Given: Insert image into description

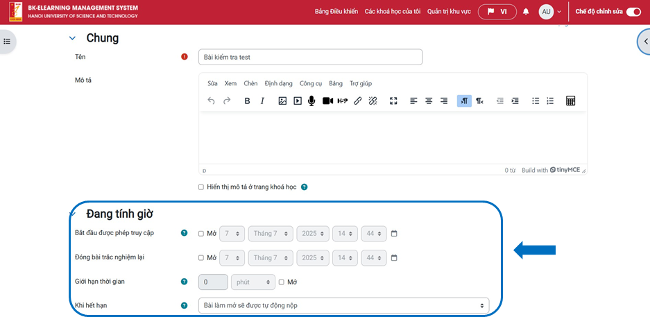Looking at the screenshot, I should coord(282,101).
